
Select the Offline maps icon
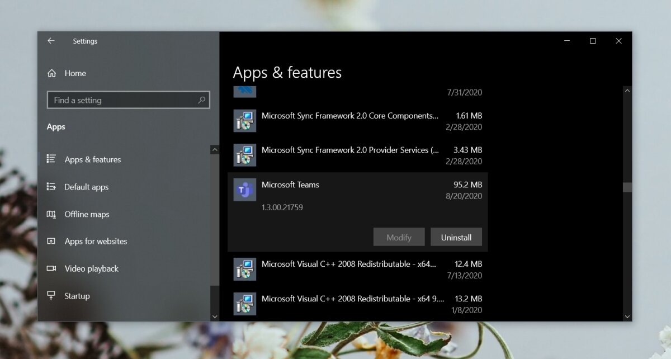[51, 214]
